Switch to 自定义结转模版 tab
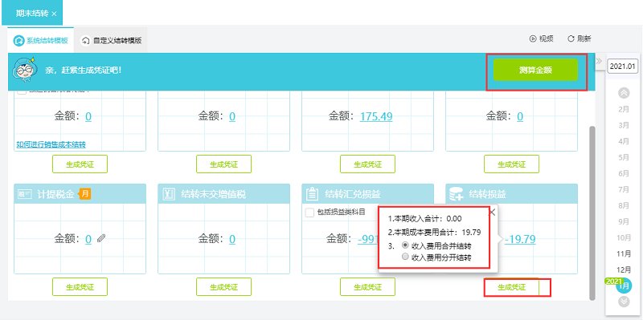Screen dimensions: 643x320 click(112, 41)
